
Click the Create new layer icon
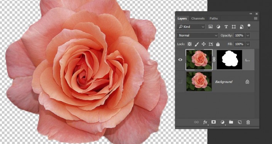tap(240, 122)
